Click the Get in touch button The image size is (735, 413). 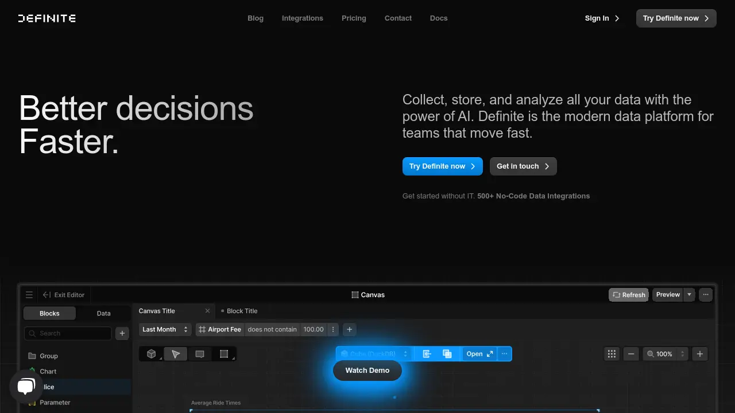click(523, 166)
